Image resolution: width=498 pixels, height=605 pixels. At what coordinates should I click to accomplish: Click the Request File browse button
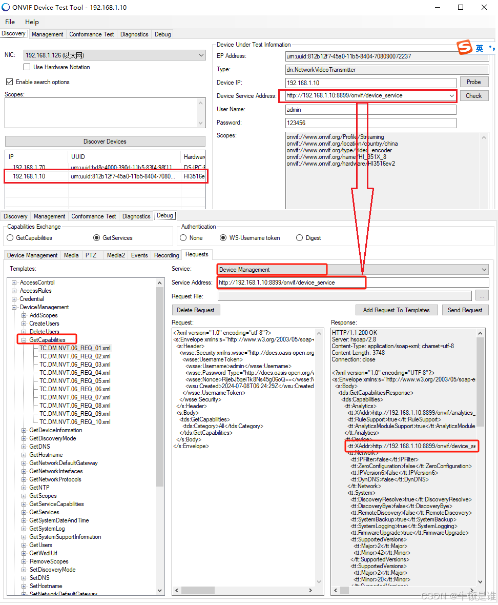[x=482, y=296]
